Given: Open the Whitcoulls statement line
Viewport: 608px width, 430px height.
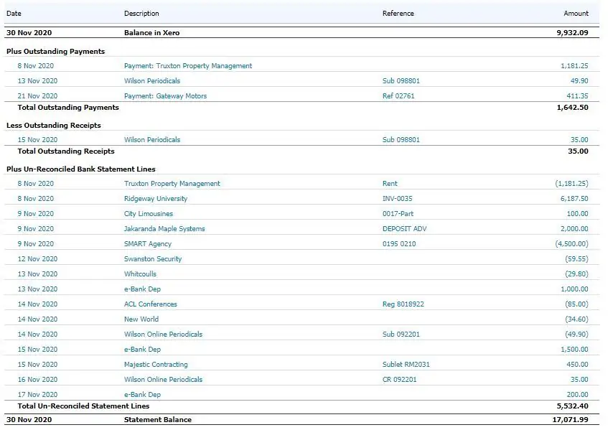Looking at the screenshot, I should (140, 274).
